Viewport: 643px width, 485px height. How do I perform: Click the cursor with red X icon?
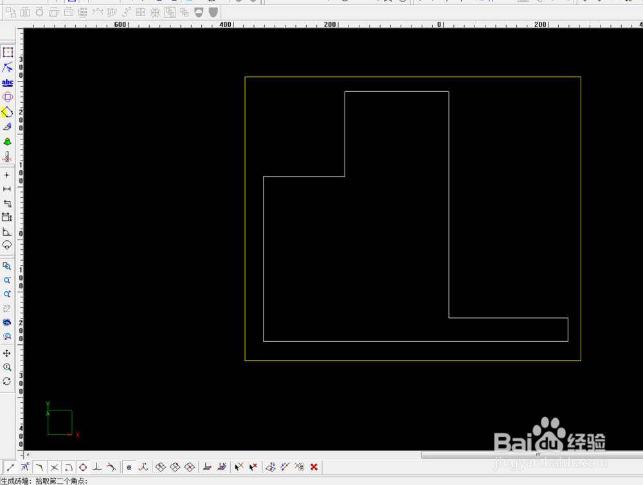click(253, 467)
